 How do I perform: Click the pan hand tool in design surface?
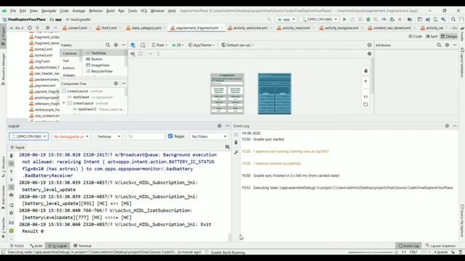click(x=365, y=71)
